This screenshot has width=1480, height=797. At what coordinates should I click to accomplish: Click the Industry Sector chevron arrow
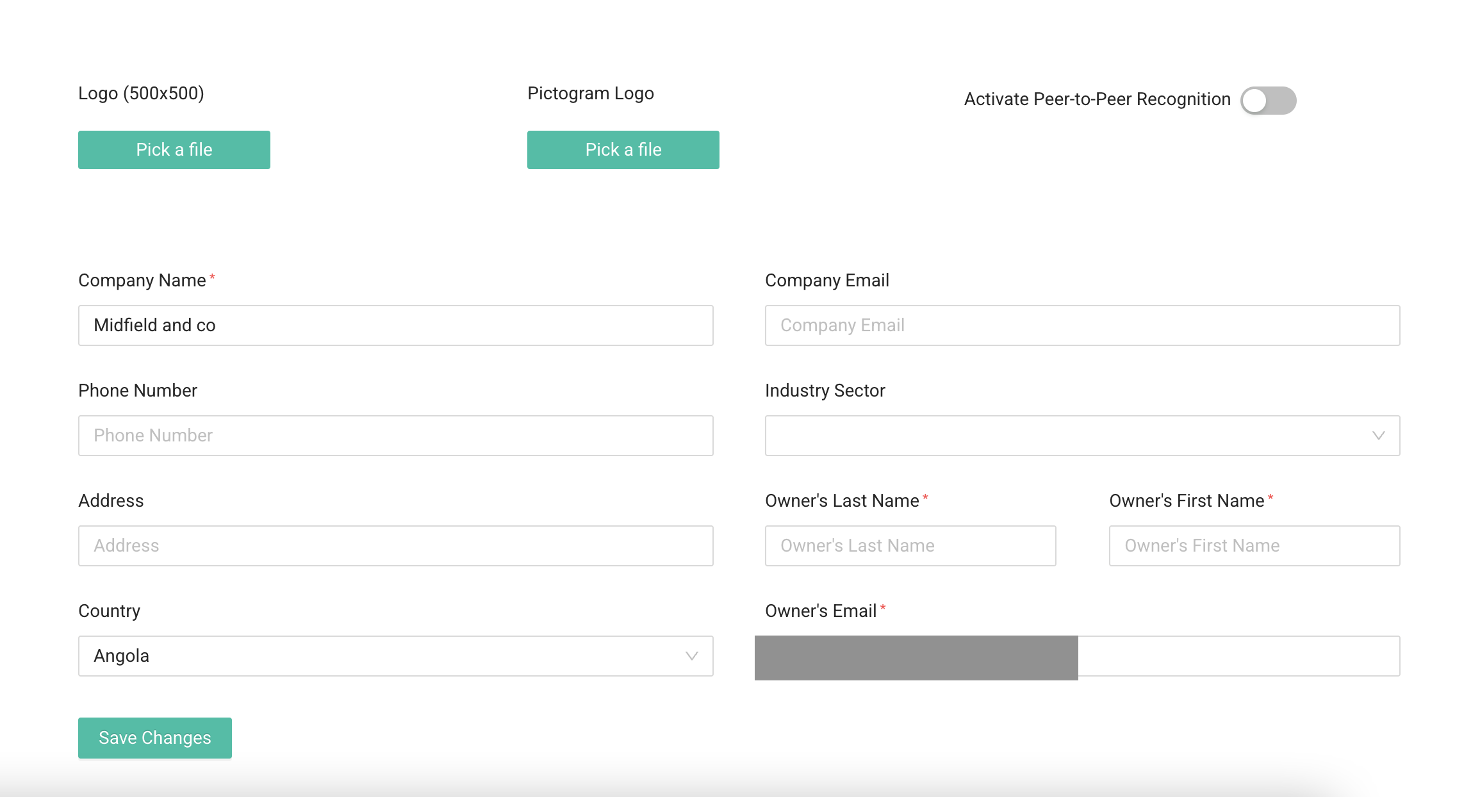pos(1378,436)
